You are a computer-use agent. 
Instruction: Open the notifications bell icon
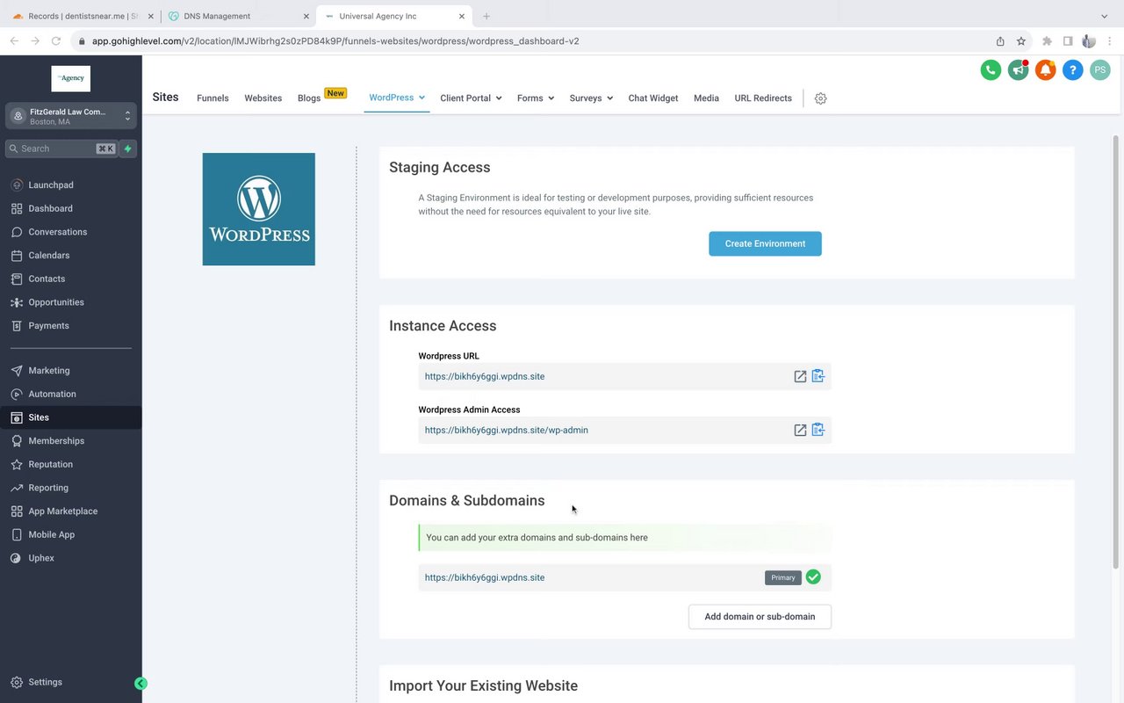[1045, 70]
